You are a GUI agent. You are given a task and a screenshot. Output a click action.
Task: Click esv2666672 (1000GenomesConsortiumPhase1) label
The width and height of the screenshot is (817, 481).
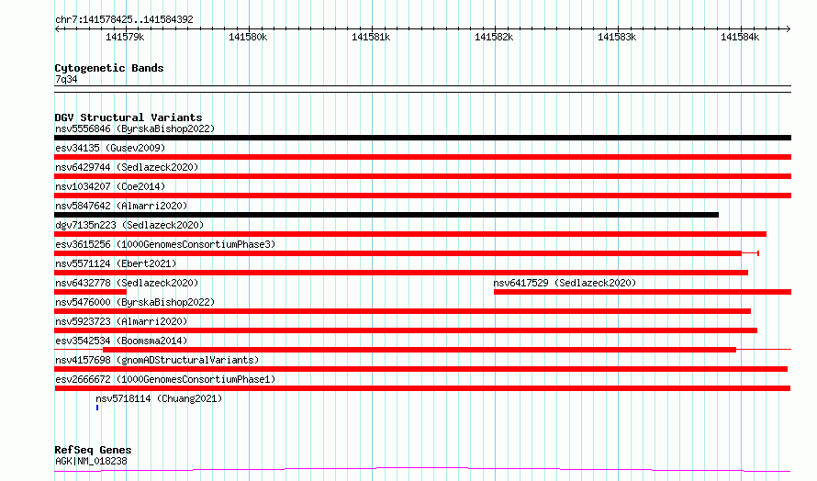point(165,379)
